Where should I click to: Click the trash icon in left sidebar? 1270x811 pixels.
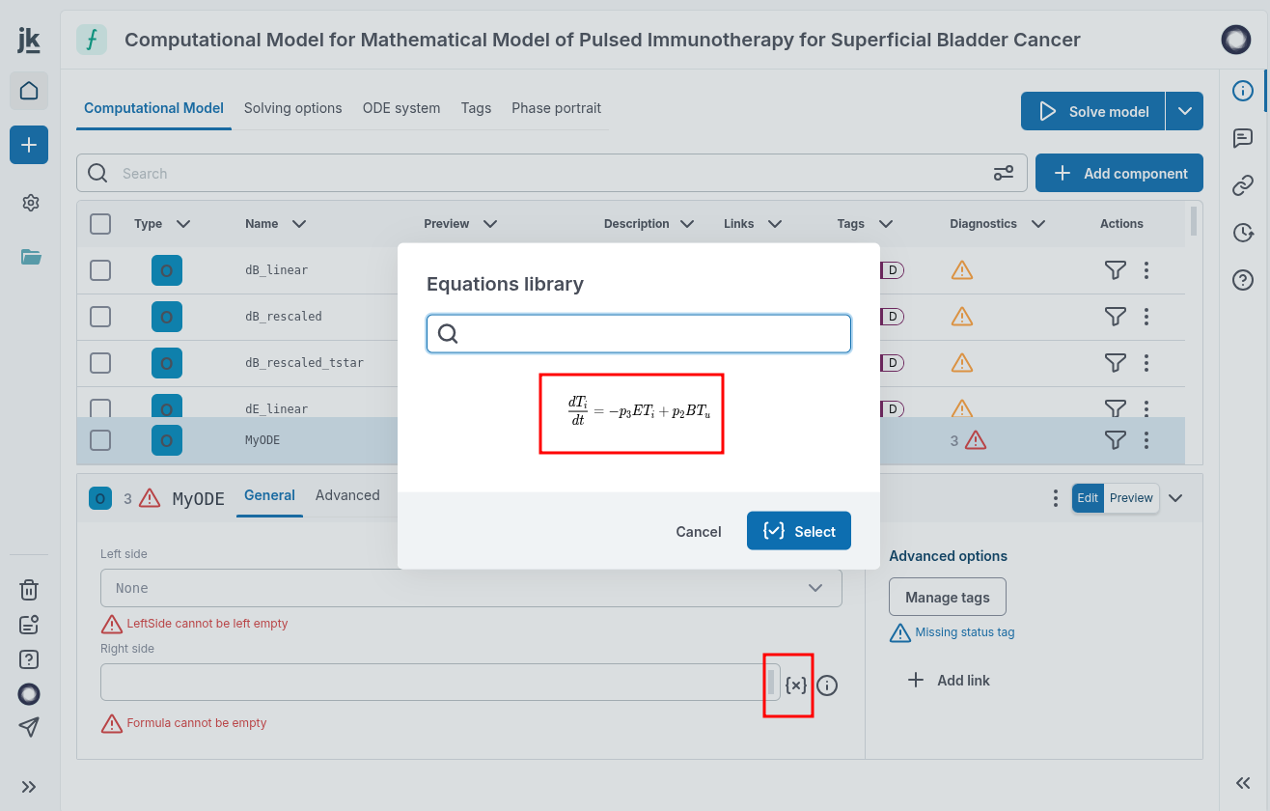[29, 590]
